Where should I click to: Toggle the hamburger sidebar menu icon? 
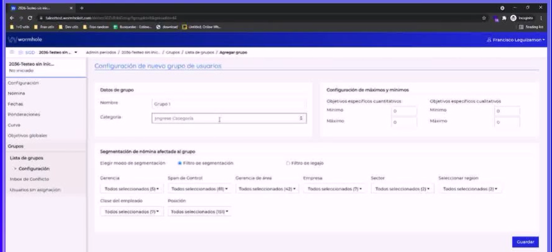pyautogui.click(x=12, y=52)
